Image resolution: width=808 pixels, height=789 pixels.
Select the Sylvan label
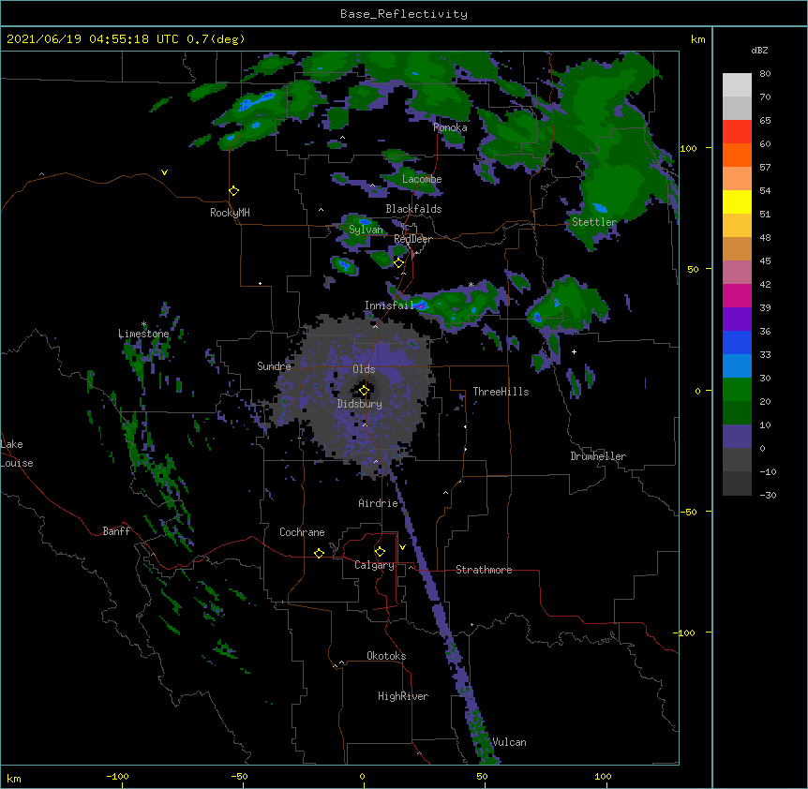pyautogui.click(x=366, y=230)
